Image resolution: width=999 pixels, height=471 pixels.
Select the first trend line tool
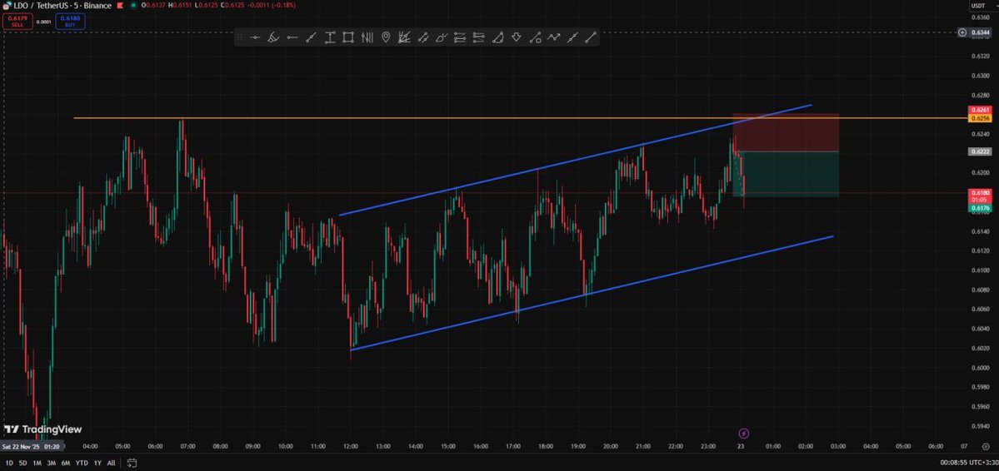pyautogui.click(x=311, y=37)
